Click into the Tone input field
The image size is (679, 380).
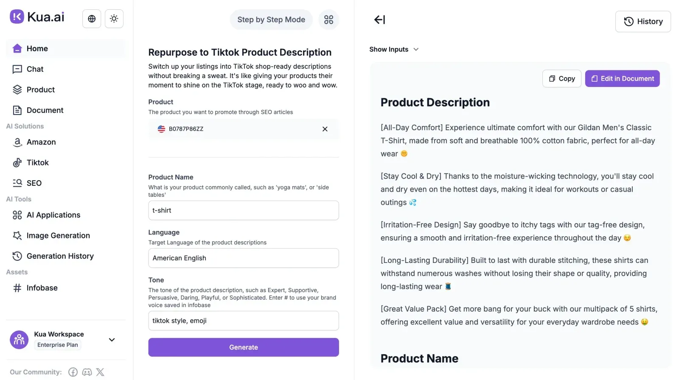[x=243, y=321]
